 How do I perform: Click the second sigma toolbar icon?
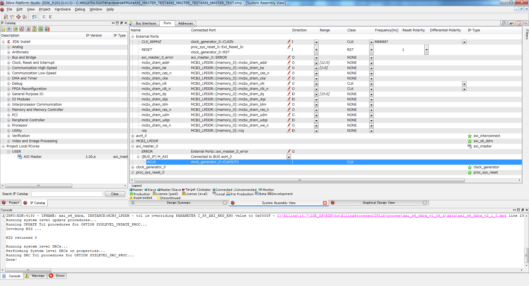pos(50,17)
